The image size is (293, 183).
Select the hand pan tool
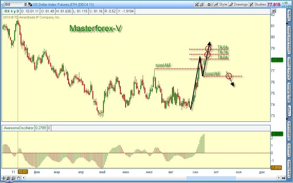19,178
